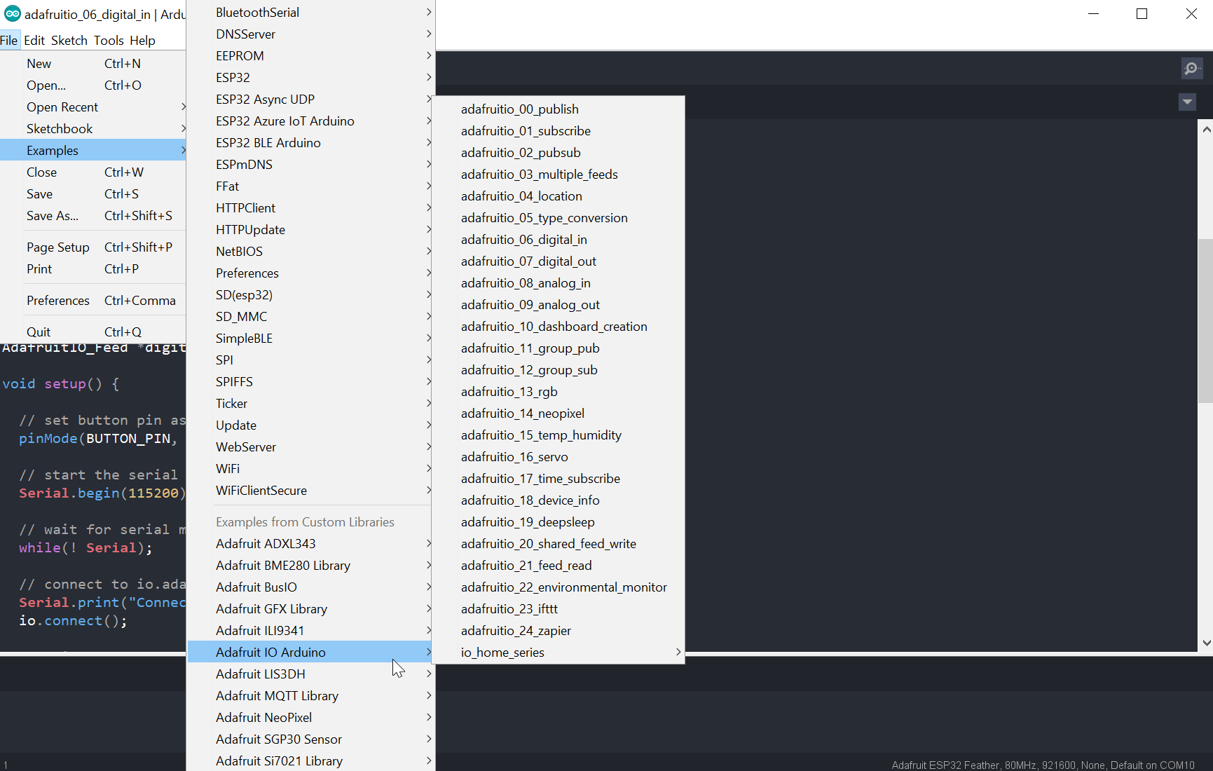Image resolution: width=1213 pixels, height=771 pixels.
Task: Maximize the Arduino window
Action: tap(1142, 14)
